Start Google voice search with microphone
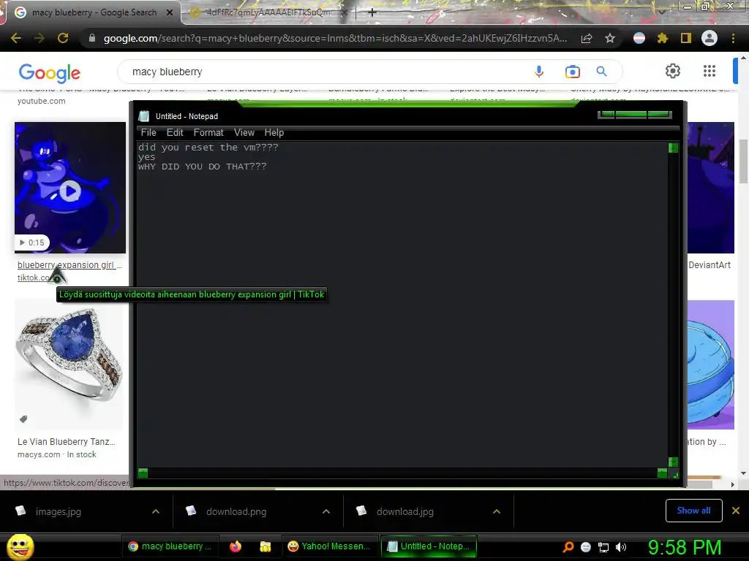The height and width of the screenshot is (561, 749). pyautogui.click(x=539, y=72)
